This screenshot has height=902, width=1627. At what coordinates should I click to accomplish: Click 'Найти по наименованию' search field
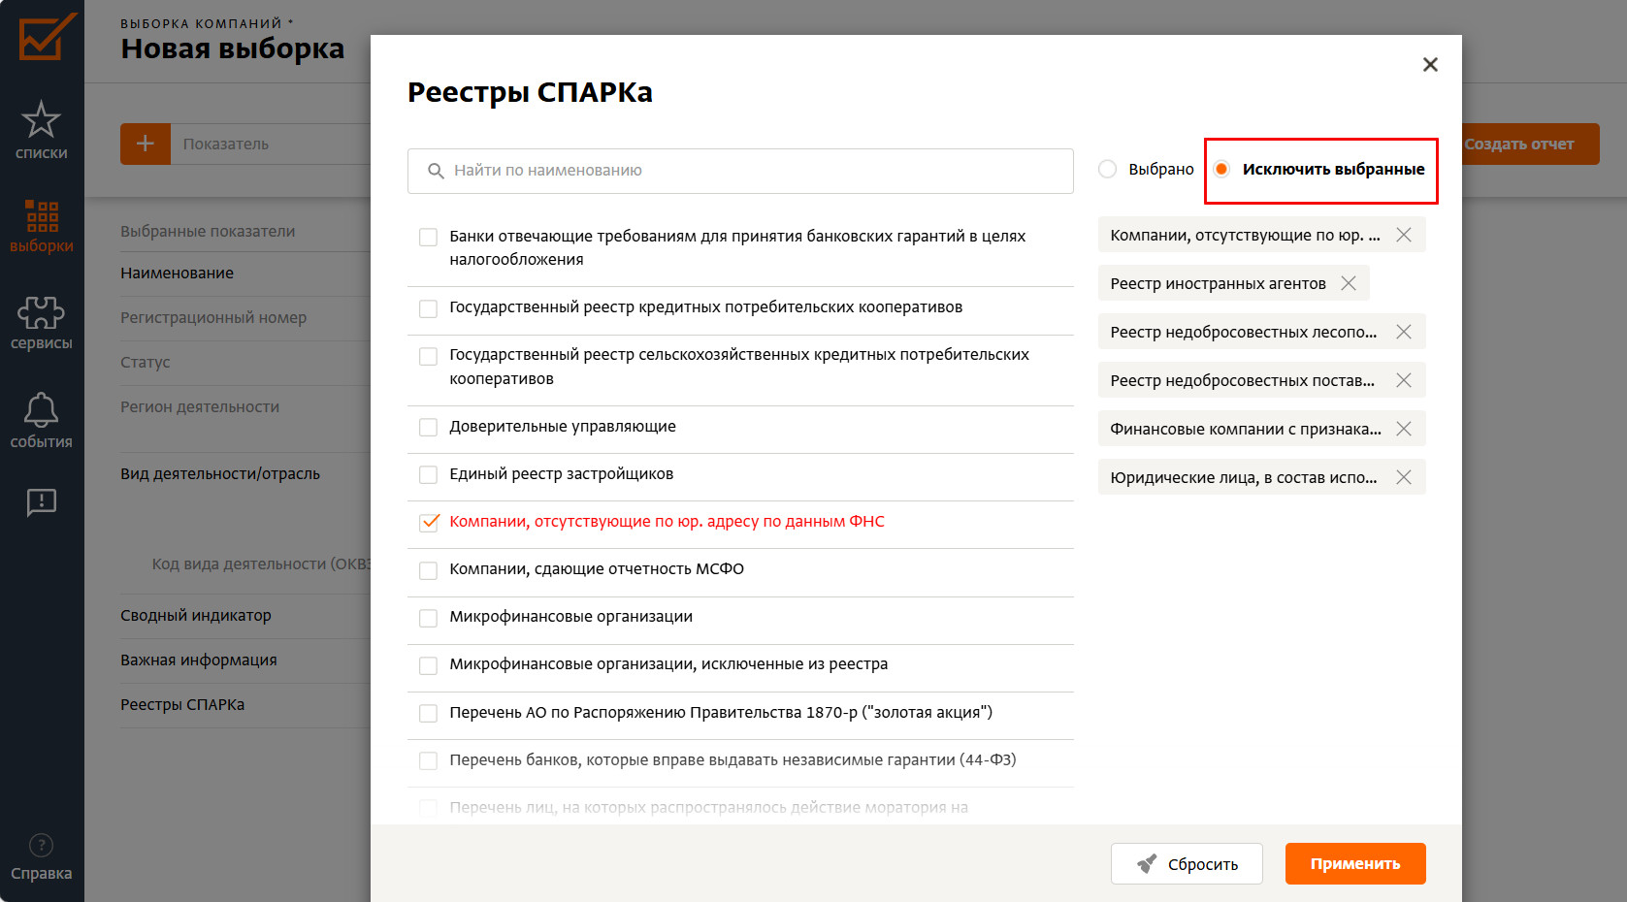coord(740,171)
